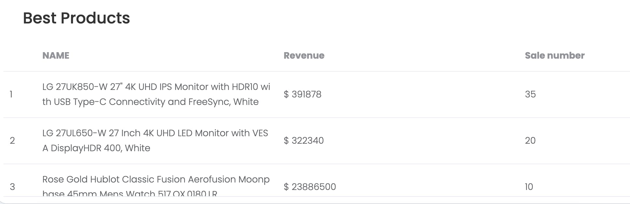Click the 'FreeSync, White' text in first product
Viewport: 630px width, 204px height.
pos(223,102)
